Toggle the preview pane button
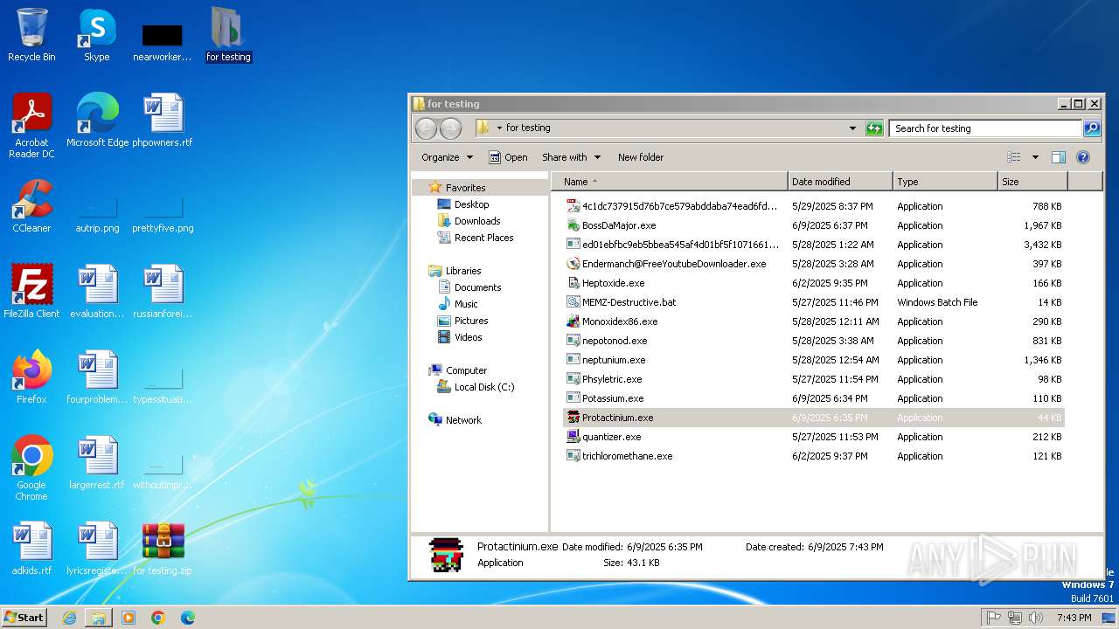This screenshot has height=629, width=1119. point(1059,157)
